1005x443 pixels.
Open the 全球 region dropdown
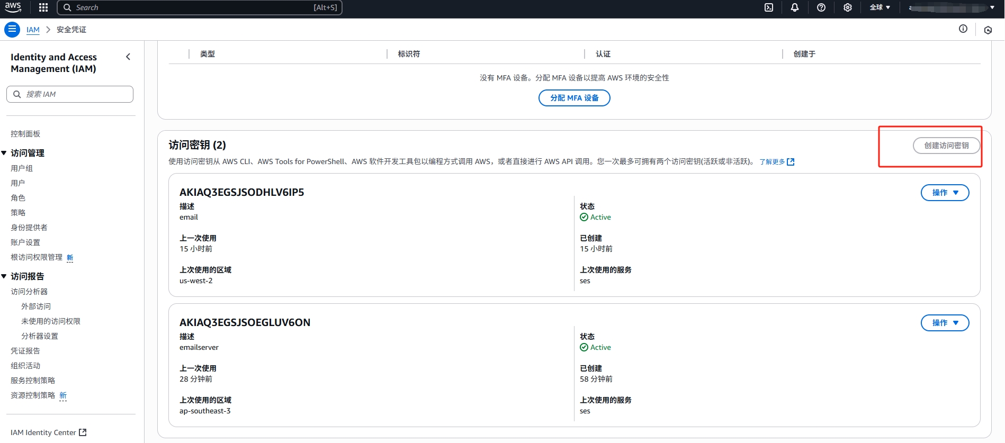click(x=880, y=7)
